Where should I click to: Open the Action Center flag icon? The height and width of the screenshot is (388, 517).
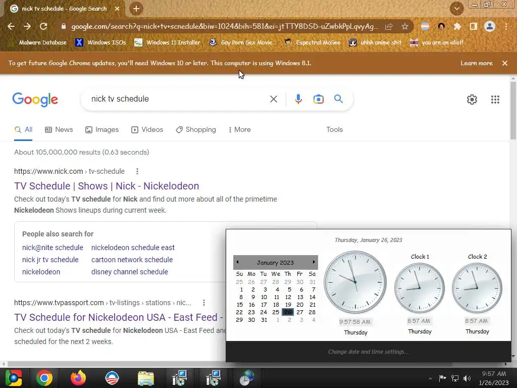click(442, 378)
